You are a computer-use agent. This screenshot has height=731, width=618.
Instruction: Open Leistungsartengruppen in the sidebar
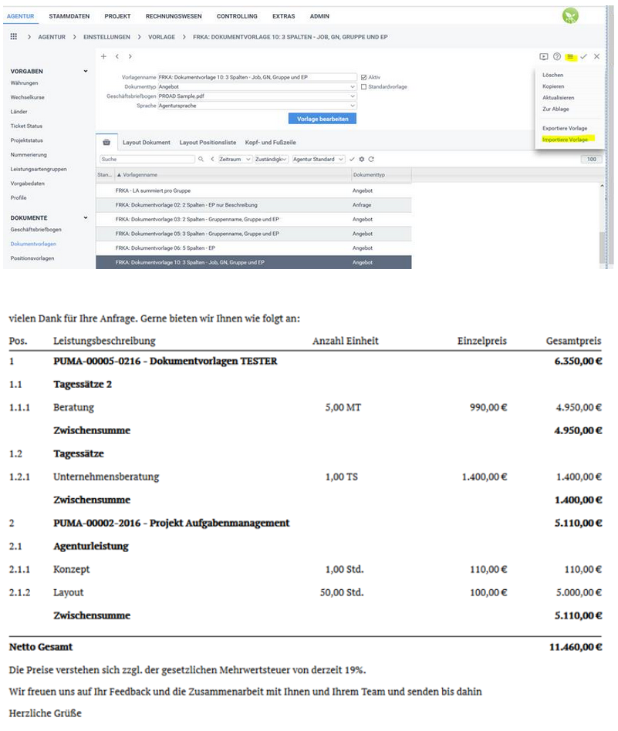coord(39,169)
